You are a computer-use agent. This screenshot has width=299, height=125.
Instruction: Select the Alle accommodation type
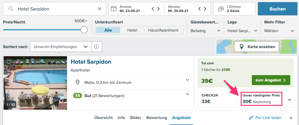tap(108, 30)
